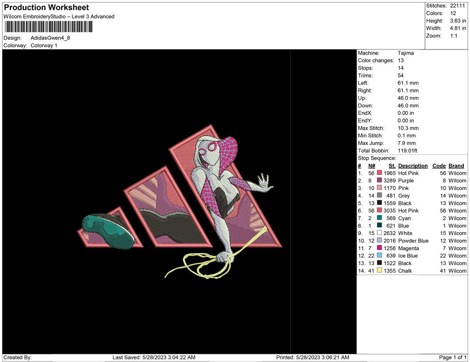Click 'Wilcom EmbroideryStudio – Level 3 Advanced' subtitle
The height and width of the screenshot is (362, 470).
[59, 17]
